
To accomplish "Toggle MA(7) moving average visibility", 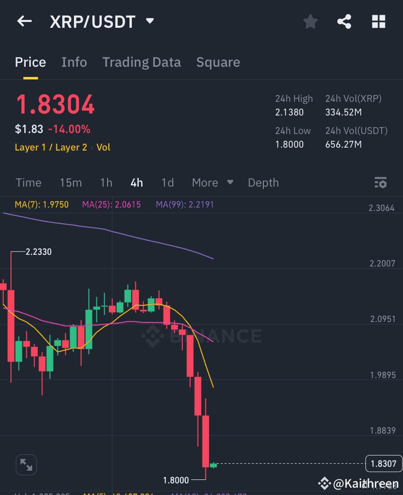I will click(x=41, y=205).
